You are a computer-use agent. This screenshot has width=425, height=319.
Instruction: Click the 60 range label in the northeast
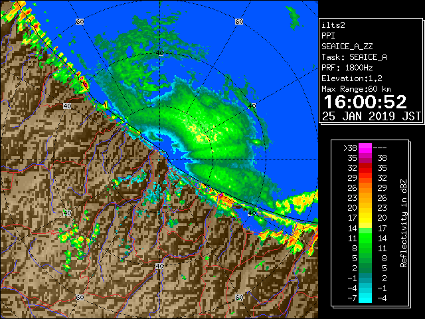point(239,21)
